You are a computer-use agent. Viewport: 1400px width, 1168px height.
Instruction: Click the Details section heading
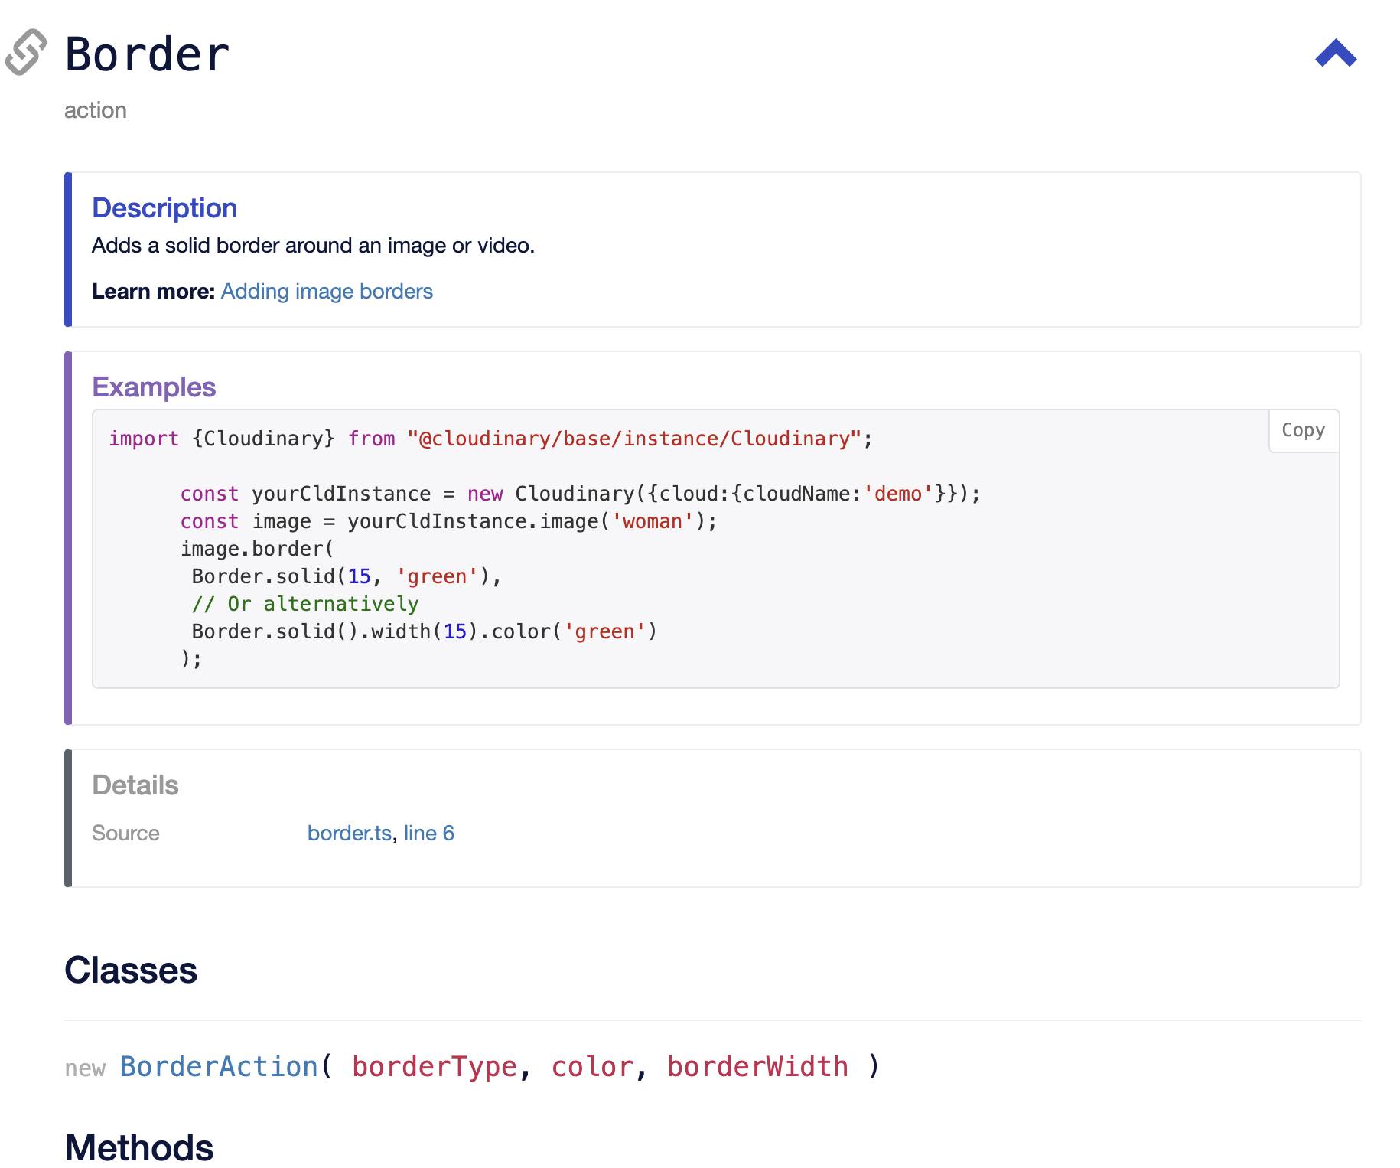click(x=135, y=785)
